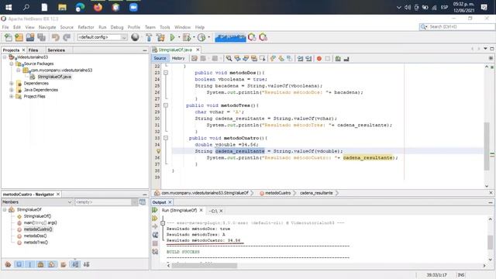
Task: Open the Run Project dropdown arrow
Action: point(179,37)
